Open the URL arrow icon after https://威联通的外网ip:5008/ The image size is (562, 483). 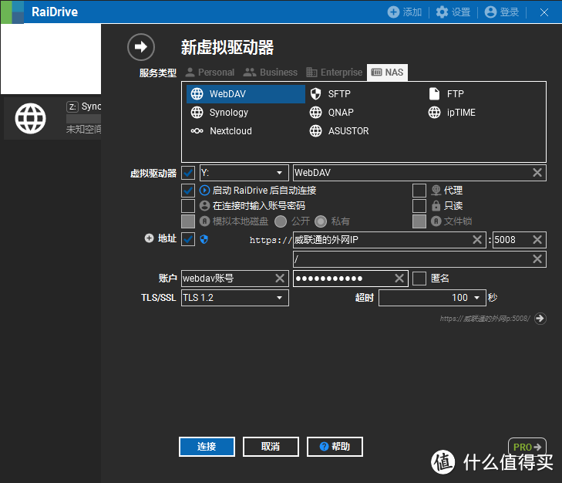click(x=540, y=319)
